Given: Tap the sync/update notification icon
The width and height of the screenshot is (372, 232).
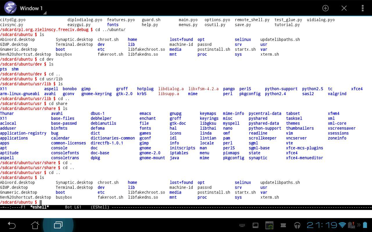Looking at the screenshot, I should 269,225.
